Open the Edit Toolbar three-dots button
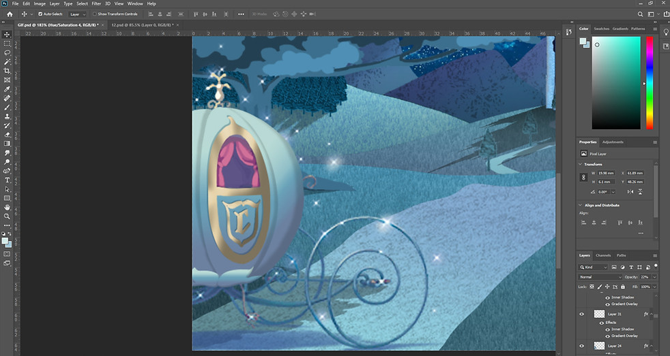The image size is (670, 356). coord(7,225)
